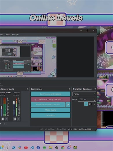113x151 pixels.
Task: Open Visual Studio Code from the taskbar
Action: coord(32,148)
